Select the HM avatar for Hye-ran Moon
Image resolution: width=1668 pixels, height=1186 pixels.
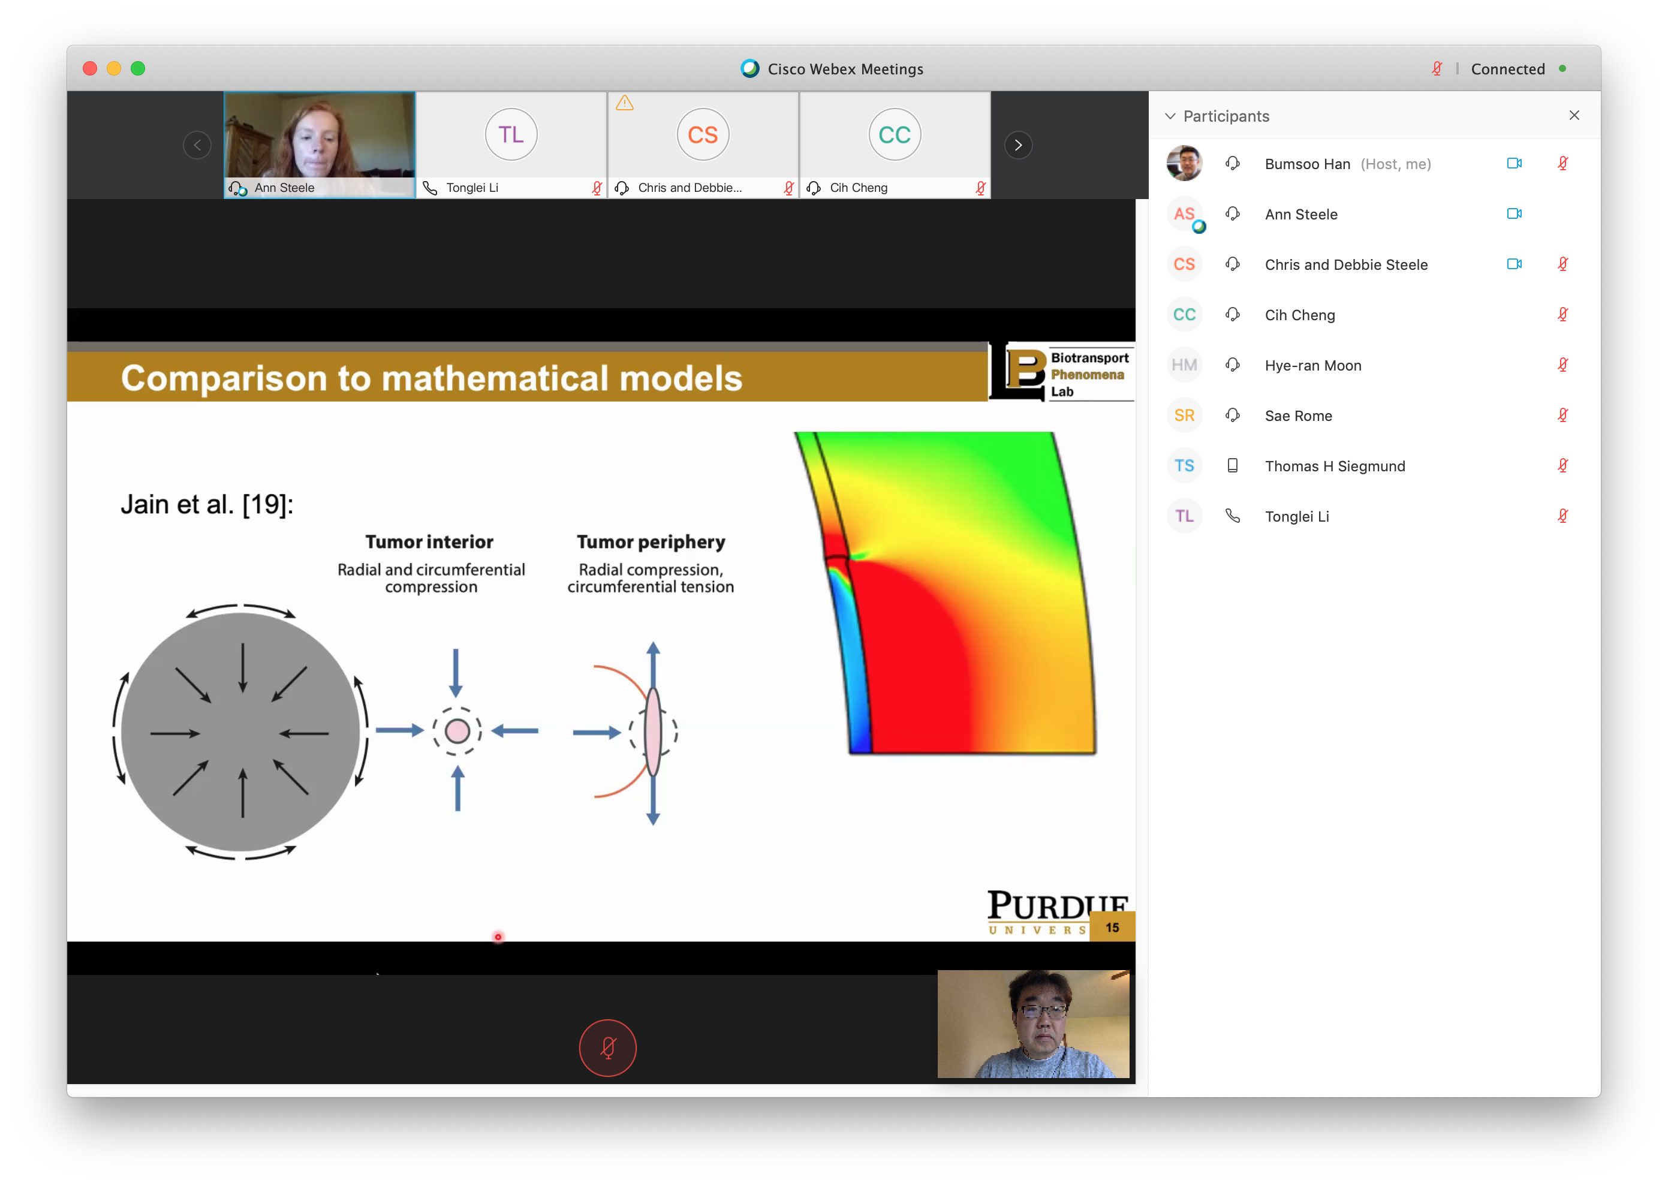(x=1184, y=365)
